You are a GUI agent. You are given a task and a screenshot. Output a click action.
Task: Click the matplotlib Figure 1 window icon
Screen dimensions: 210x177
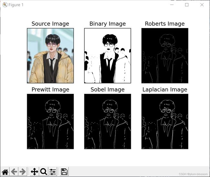tap(5, 5)
